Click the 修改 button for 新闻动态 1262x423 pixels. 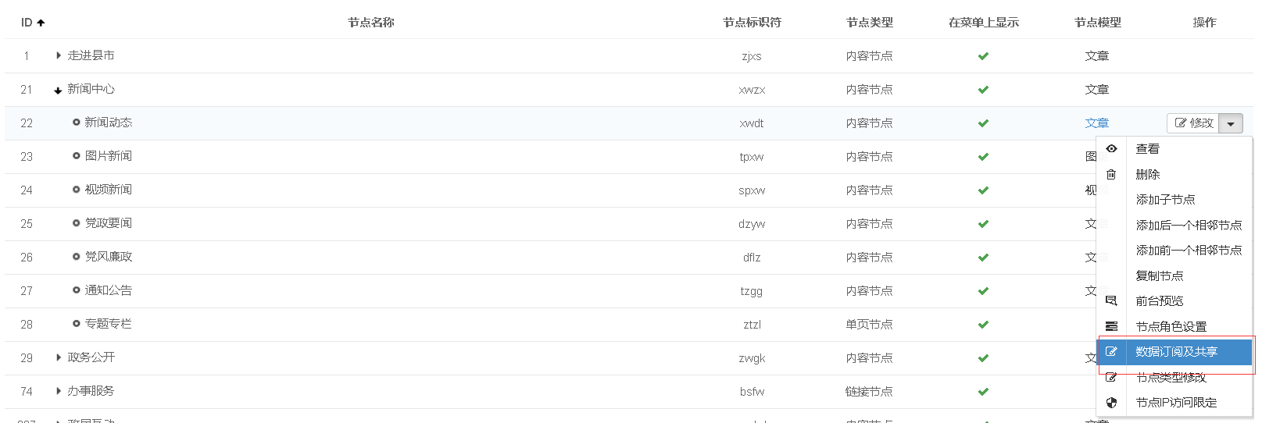tap(1193, 123)
